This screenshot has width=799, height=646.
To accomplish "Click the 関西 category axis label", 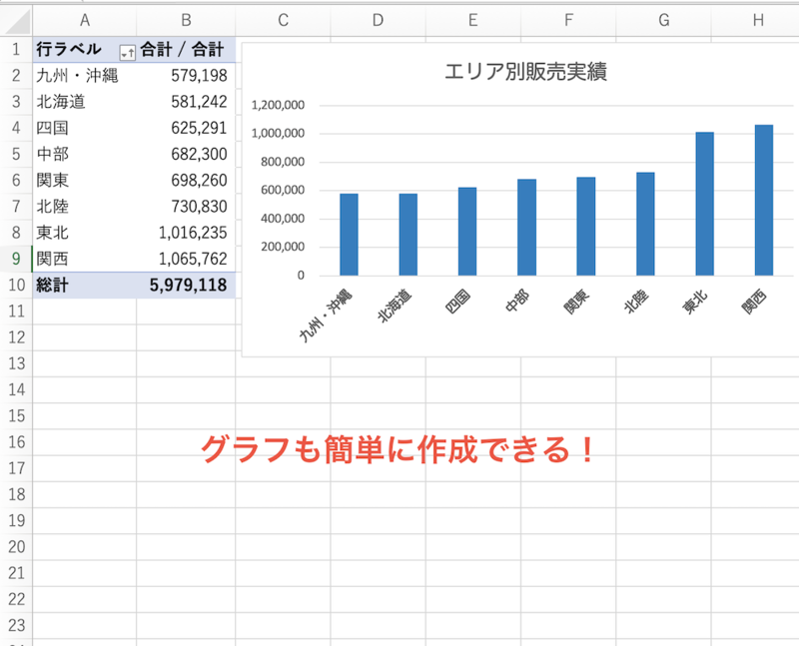I will 754,302.
